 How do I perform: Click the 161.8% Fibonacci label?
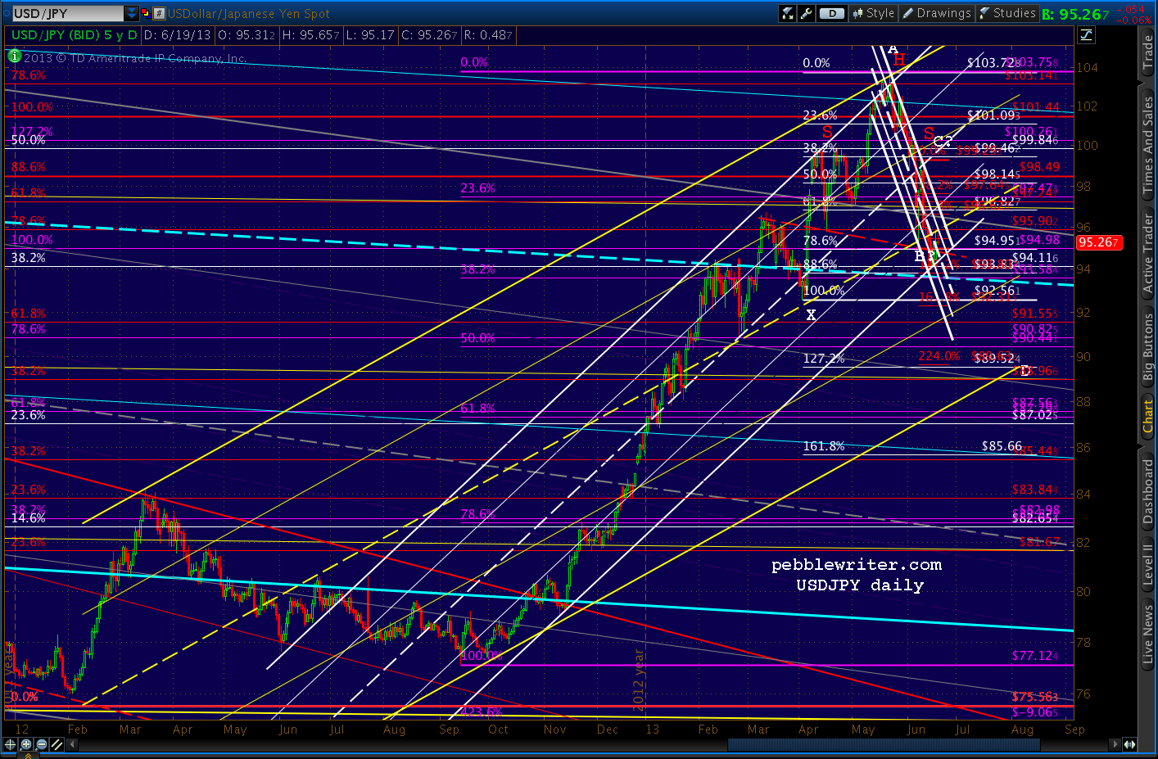click(x=823, y=446)
